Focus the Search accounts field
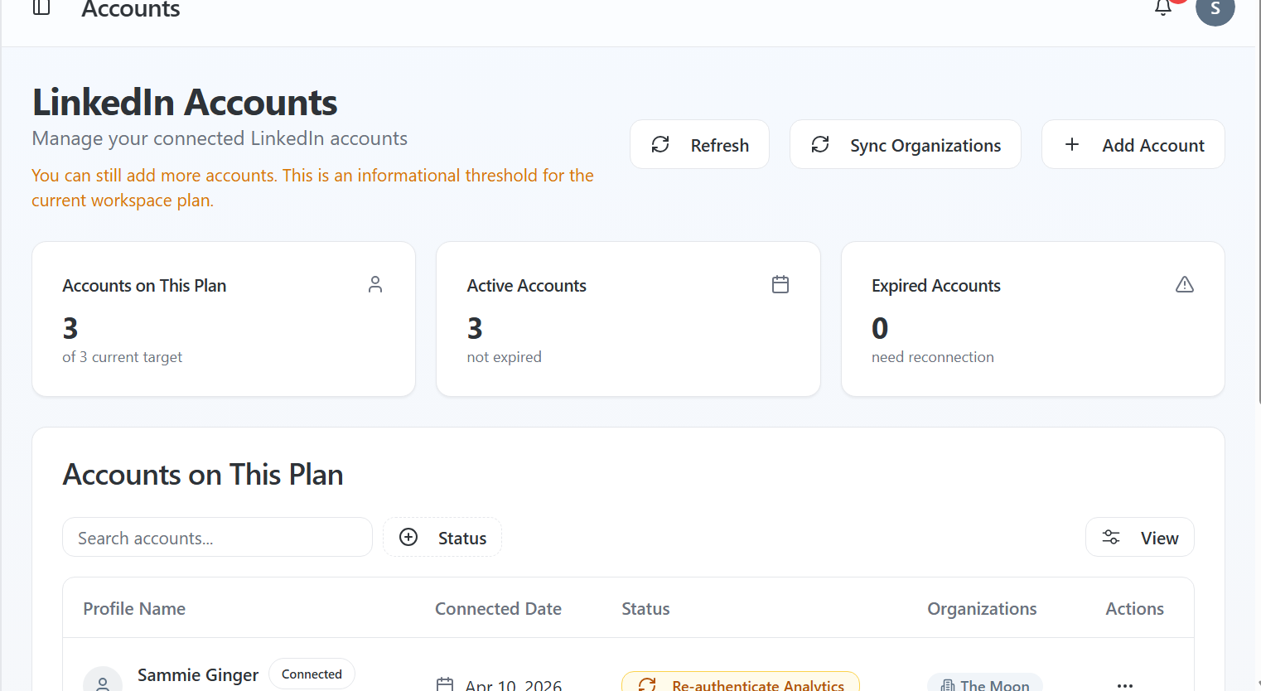This screenshot has width=1261, height=691. click(x=217, y=538)
